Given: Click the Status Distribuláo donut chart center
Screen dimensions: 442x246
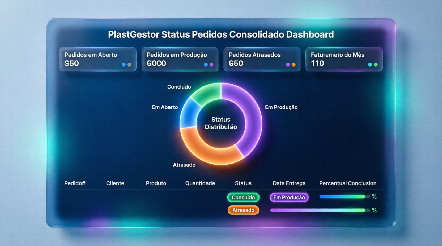Looking at the screenshot, I should tap(221, 123).
